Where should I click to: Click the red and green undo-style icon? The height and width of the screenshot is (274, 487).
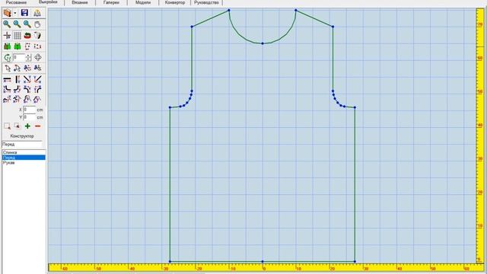coord(27,36)
